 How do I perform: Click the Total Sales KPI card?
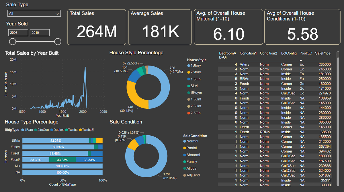coord(96,27)
